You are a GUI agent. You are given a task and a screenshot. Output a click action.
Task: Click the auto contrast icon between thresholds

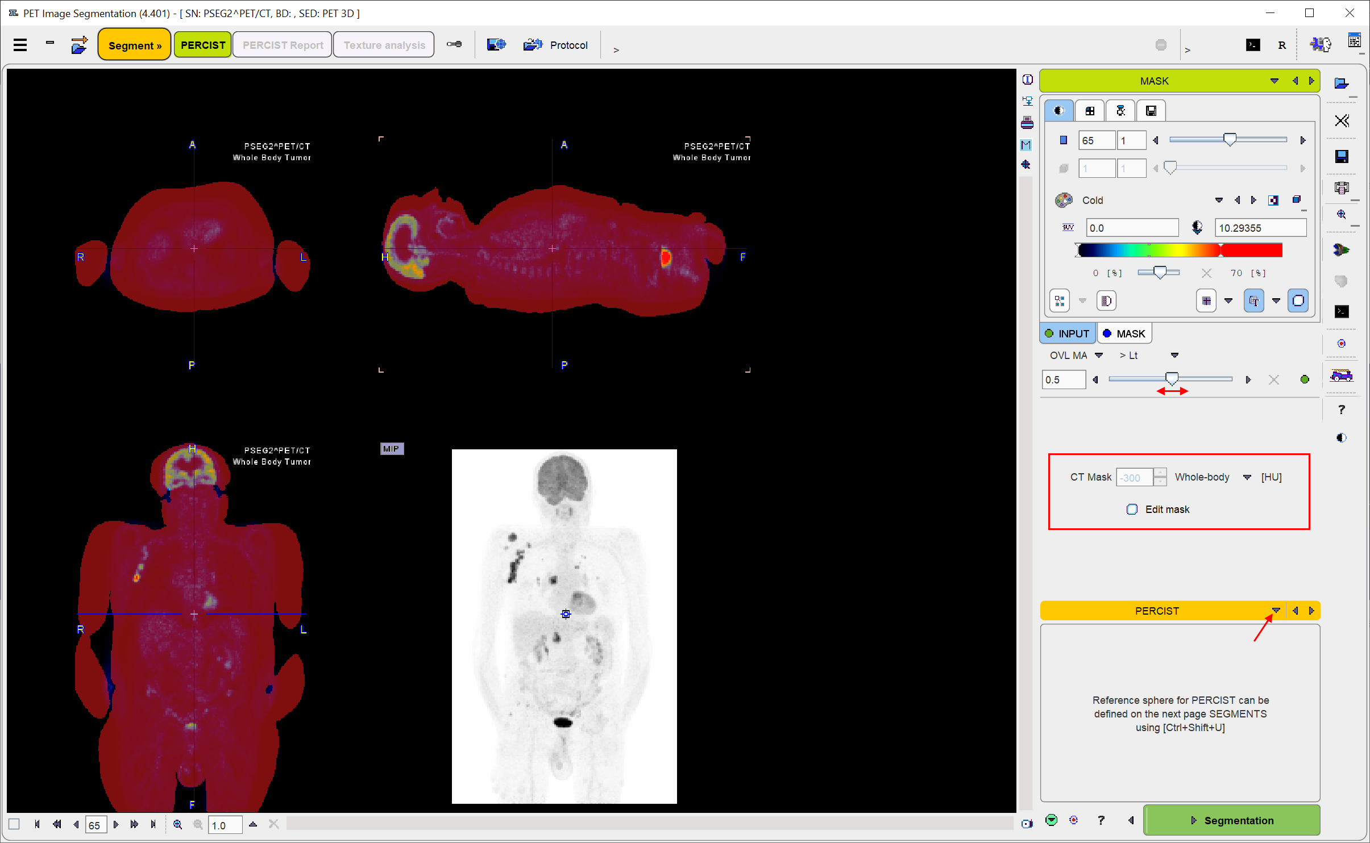(1197, 228)
